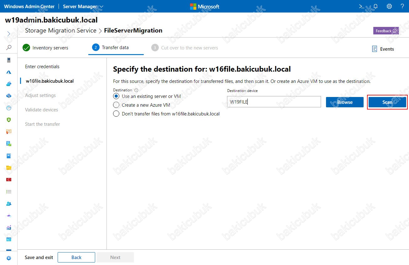Open the Devices tool icon

9,144
